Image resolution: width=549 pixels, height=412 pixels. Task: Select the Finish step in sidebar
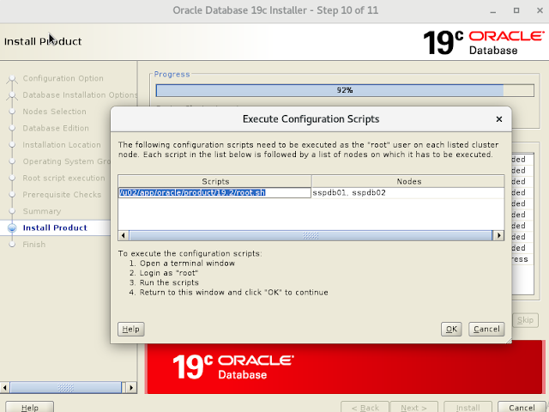coord(34,245)
